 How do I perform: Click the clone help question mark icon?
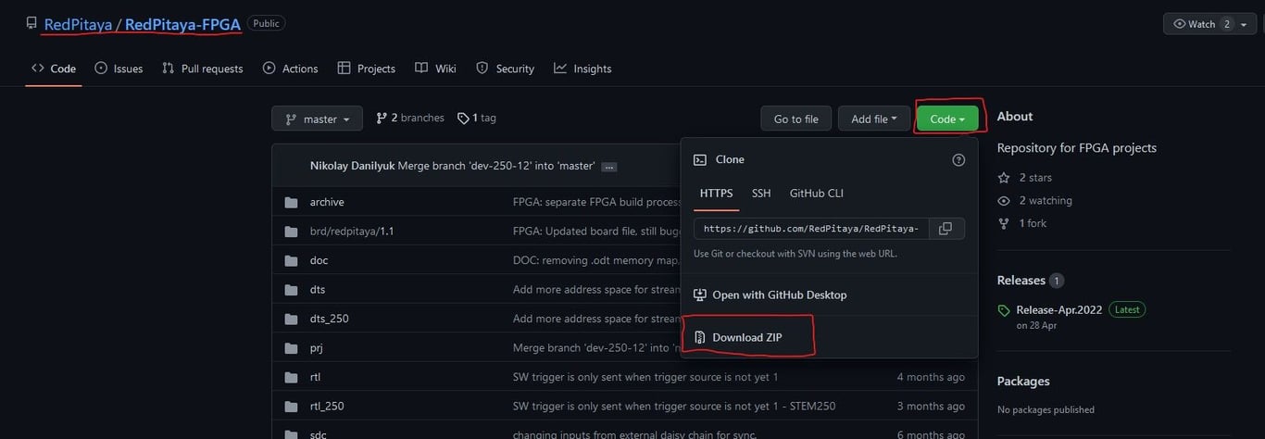(958, 159)
